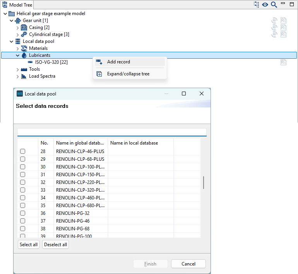Tick the checkbox for RENOLIN-PG-32

pos(23,213)
